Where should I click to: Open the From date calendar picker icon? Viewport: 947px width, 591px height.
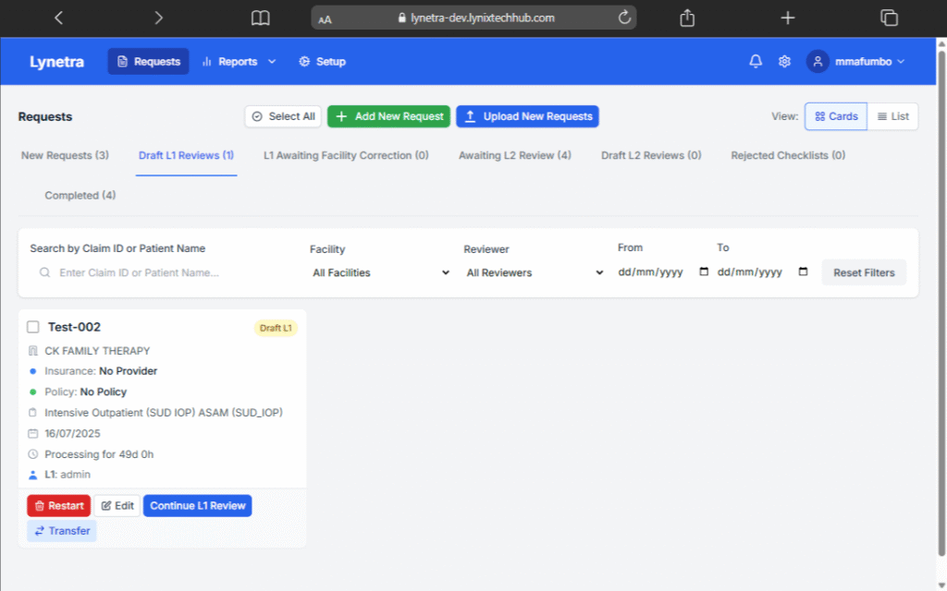coord(704,272)
